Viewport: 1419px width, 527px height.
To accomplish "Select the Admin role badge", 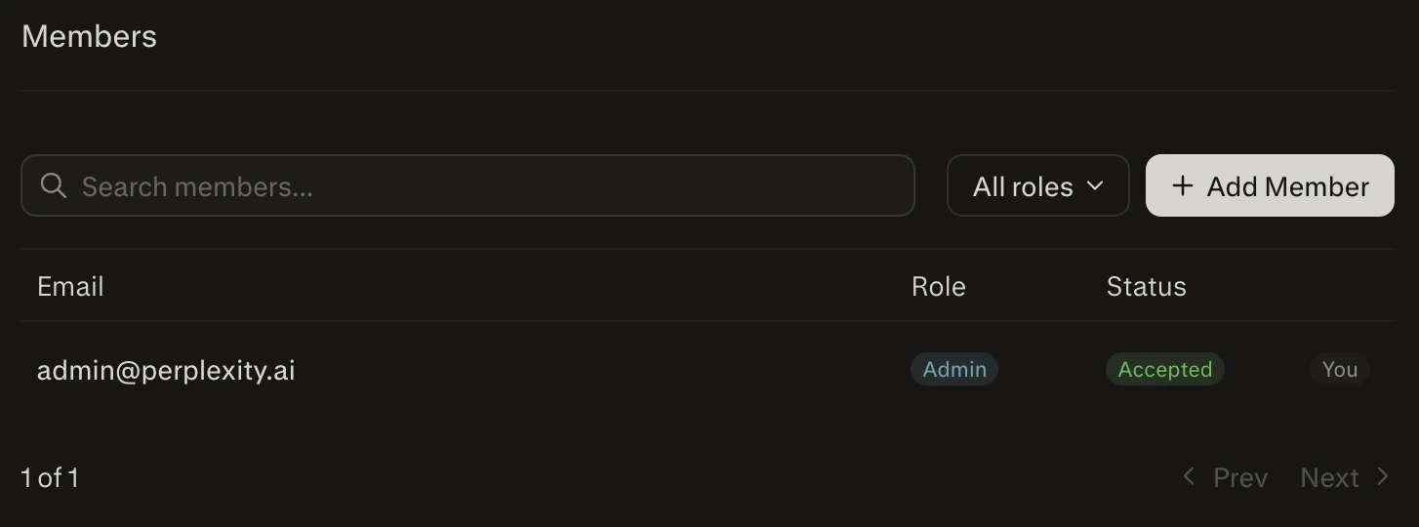I will [x=954, y=369].
